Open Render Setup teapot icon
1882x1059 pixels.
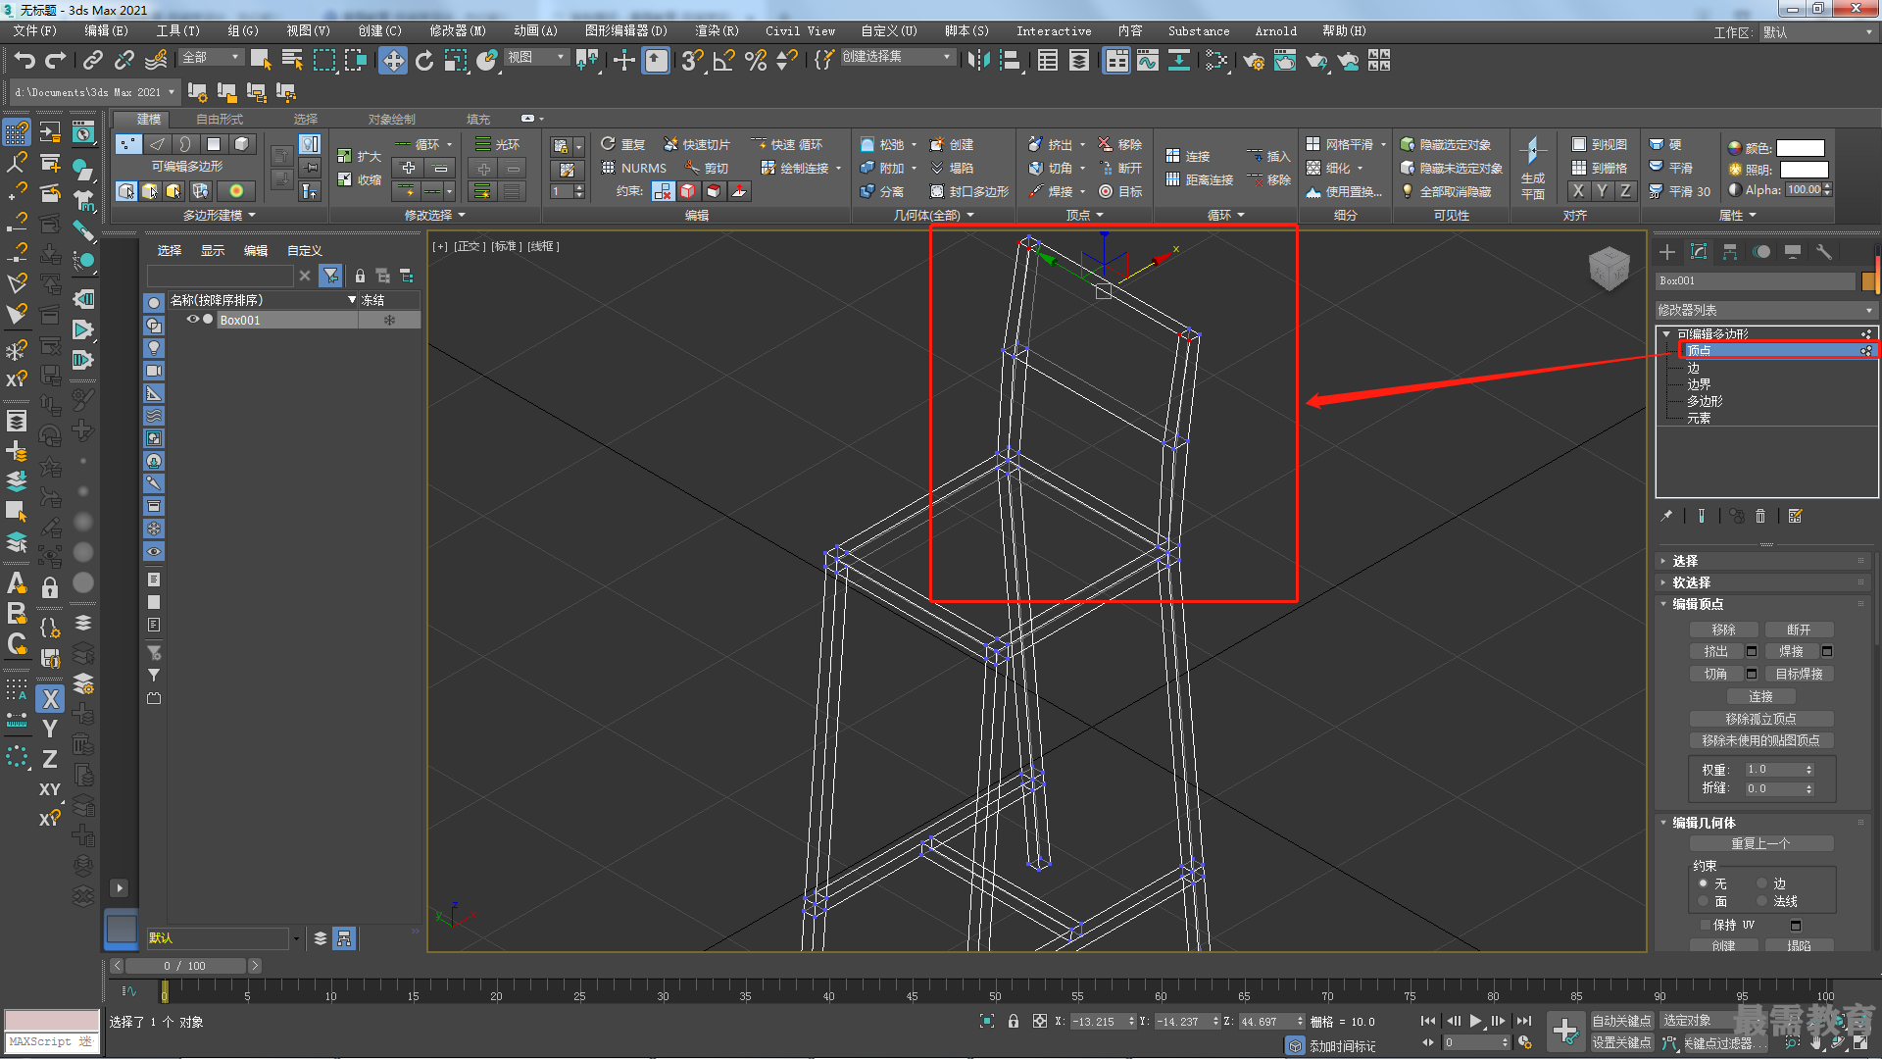[1254, 61]
